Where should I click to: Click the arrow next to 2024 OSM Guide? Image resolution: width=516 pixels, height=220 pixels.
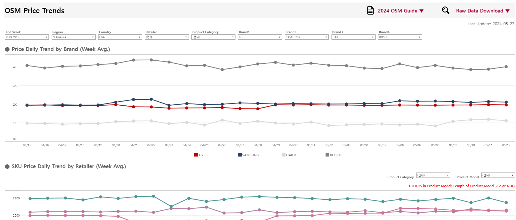[x=422, y=11]
